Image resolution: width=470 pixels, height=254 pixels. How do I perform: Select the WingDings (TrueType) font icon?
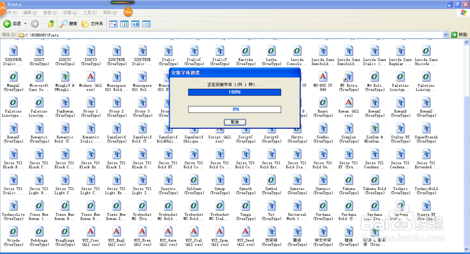click(65, 231)
